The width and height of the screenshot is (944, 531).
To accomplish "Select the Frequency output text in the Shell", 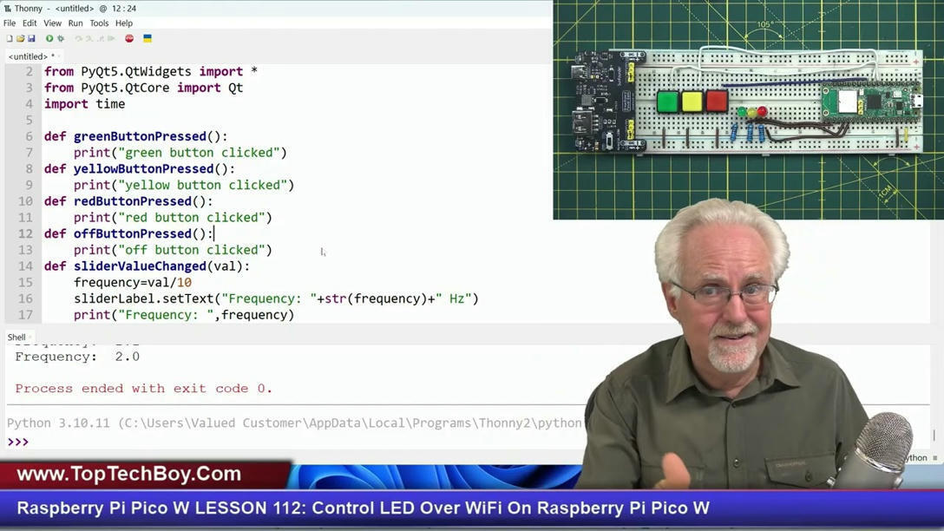I will pos(78,356).
